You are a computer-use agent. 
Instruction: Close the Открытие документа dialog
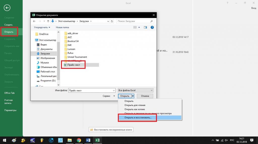pyautogui.click(x=154, y=15)
